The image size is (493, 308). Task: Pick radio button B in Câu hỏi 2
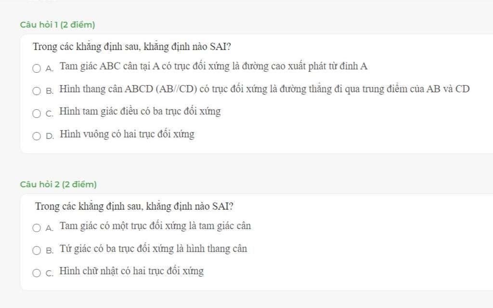tap(37, 250)
